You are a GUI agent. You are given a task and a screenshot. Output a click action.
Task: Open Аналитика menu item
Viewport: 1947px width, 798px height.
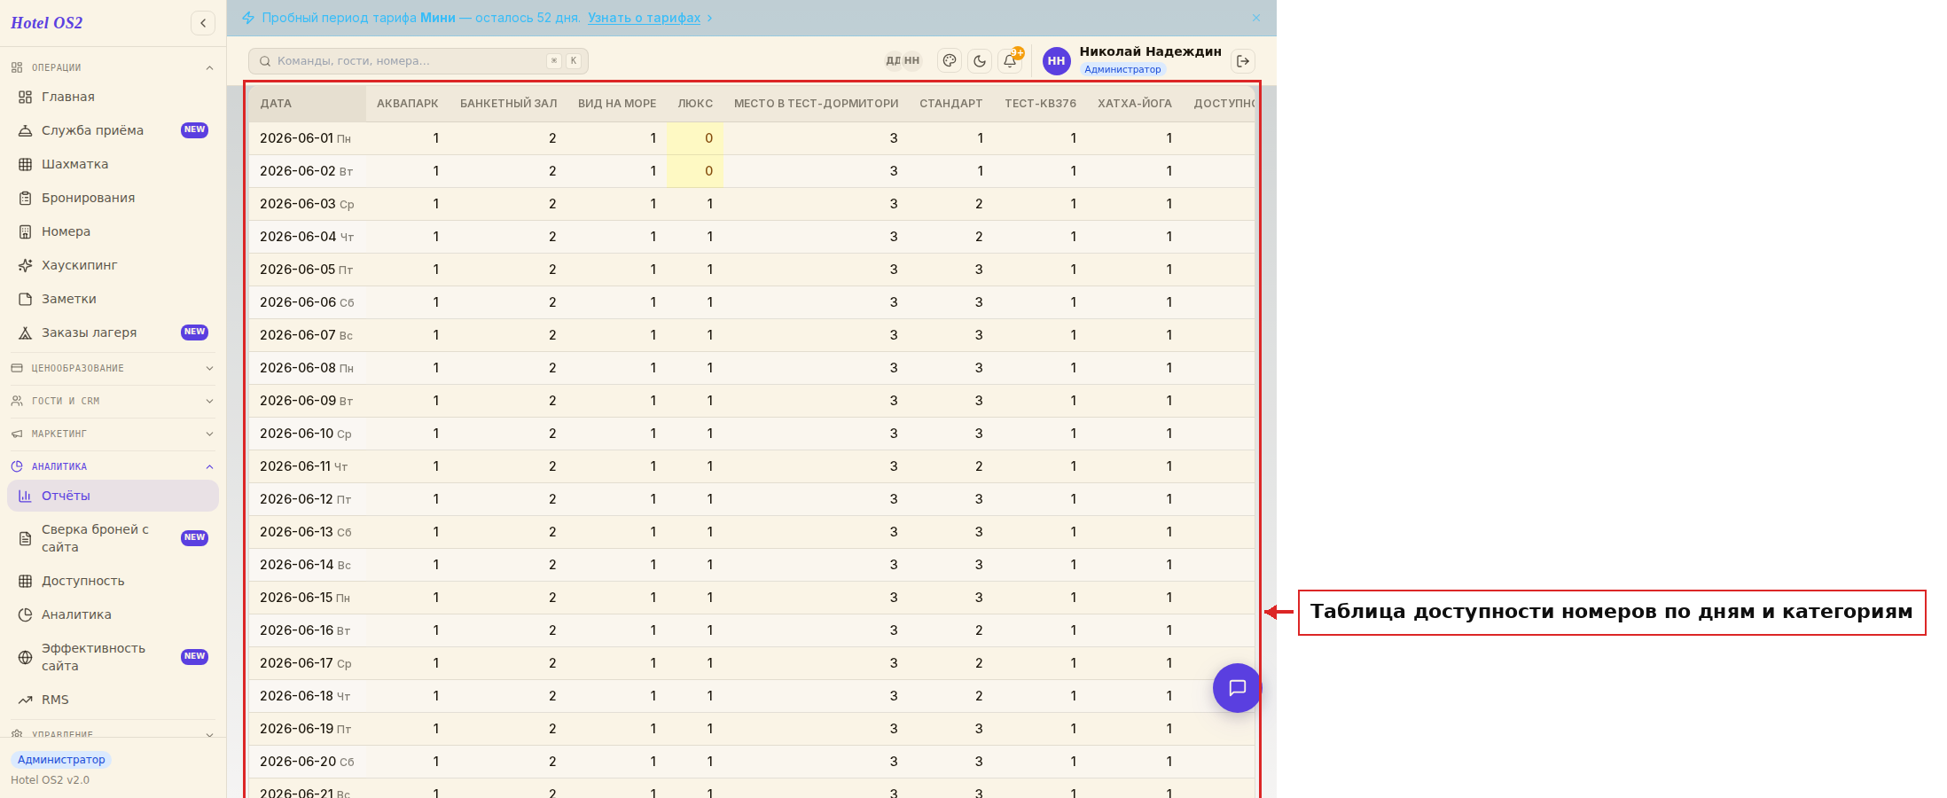tap(113, 614)
